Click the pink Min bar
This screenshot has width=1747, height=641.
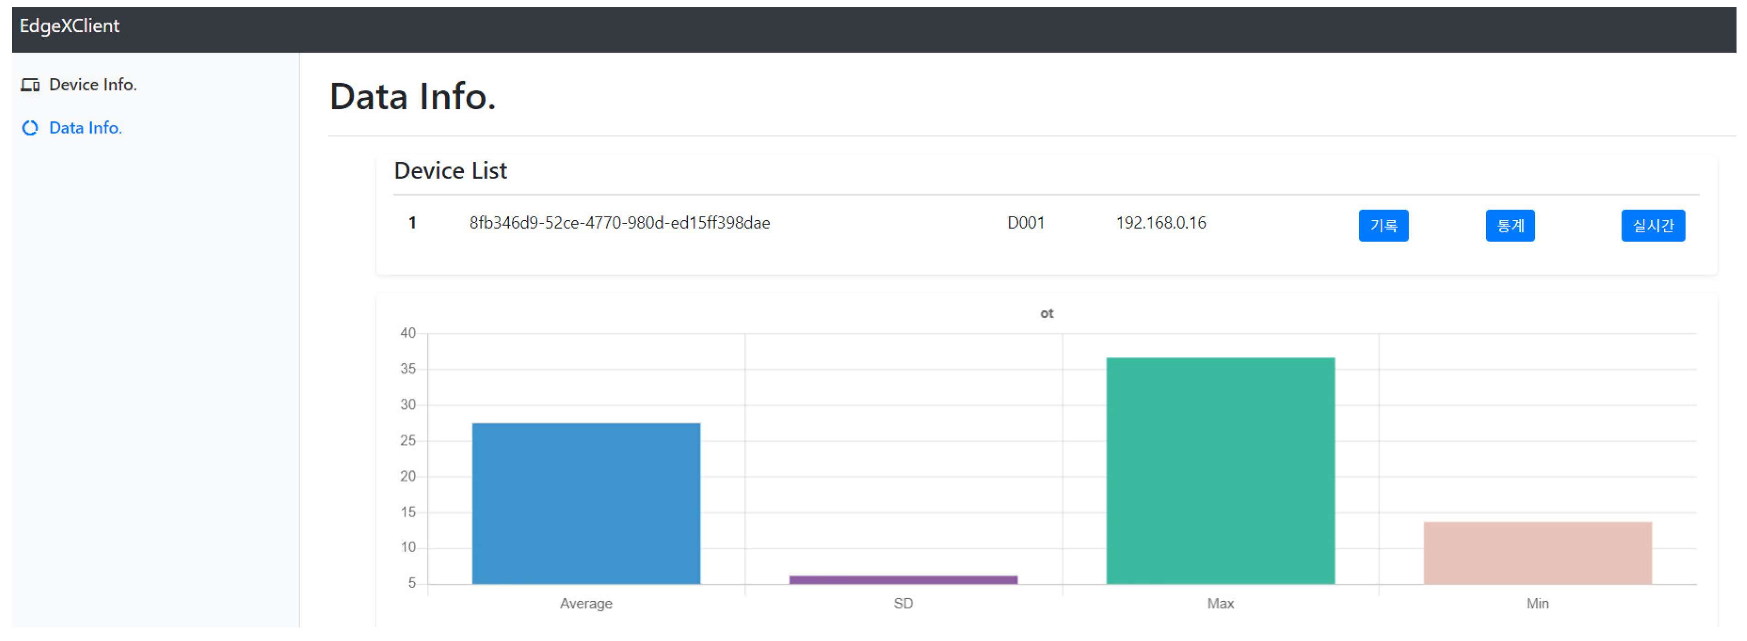pyautogui.click(x=1537, y=552)
